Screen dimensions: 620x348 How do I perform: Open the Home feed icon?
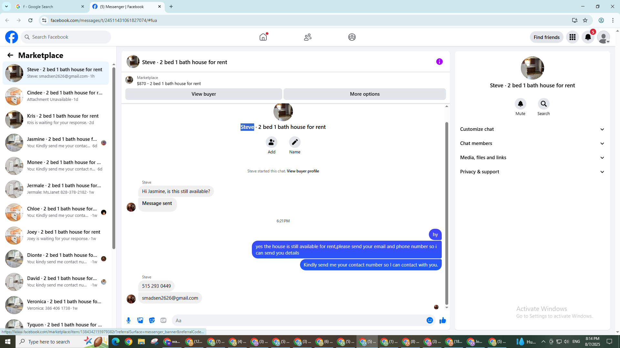[x=263, y=37]
